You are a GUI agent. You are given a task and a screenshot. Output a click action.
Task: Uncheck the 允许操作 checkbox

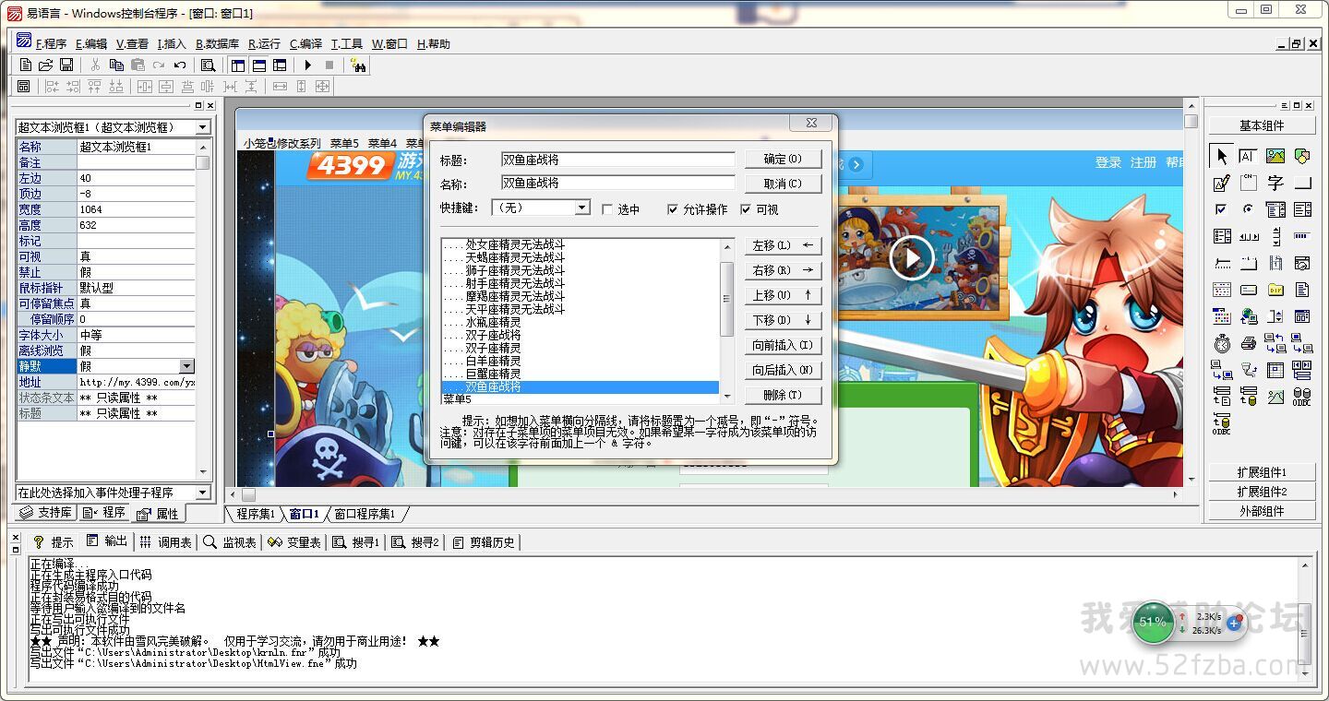[673, 209]
